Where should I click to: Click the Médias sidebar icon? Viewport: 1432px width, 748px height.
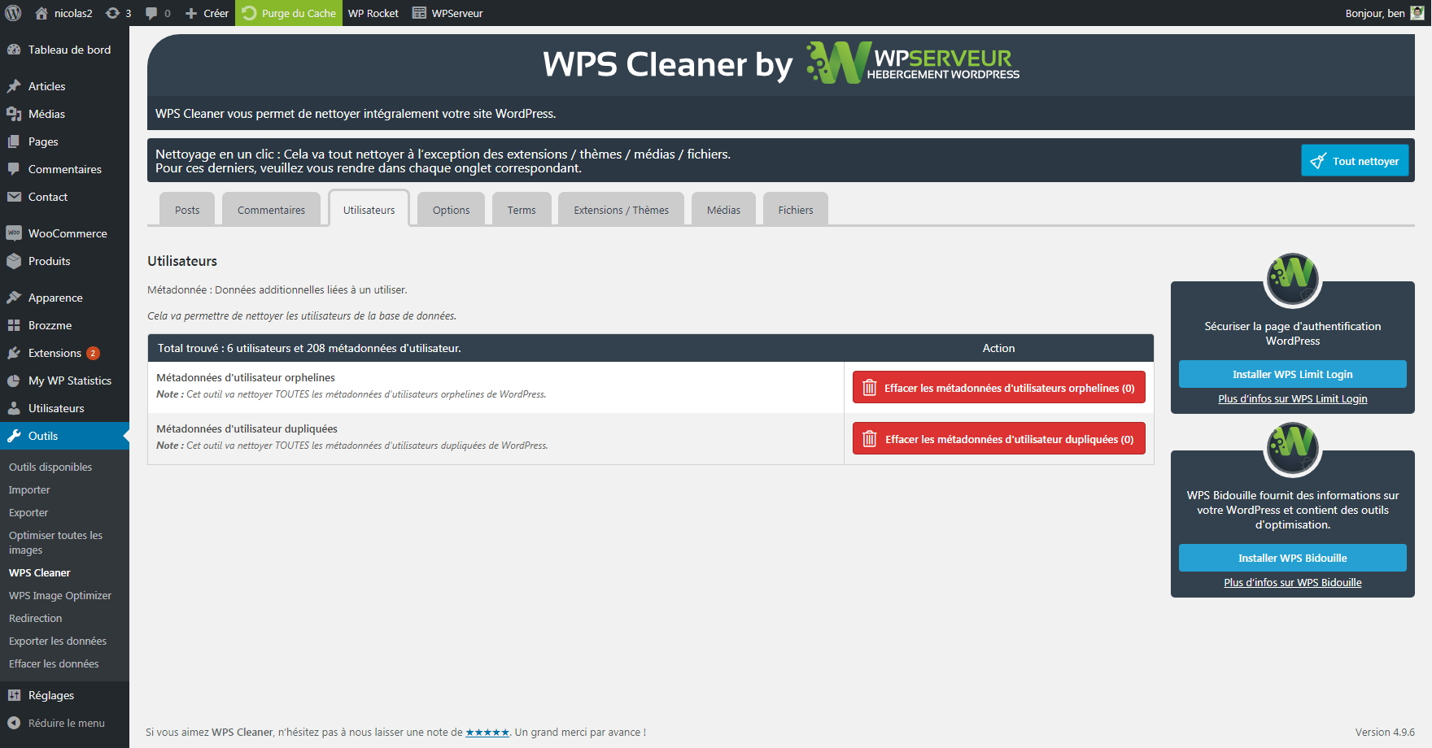click(x=14, y=114)
